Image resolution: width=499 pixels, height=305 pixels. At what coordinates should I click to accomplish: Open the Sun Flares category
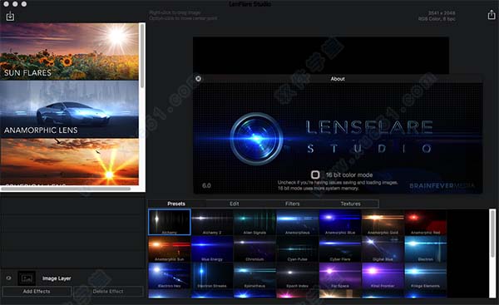pos(69,52)
